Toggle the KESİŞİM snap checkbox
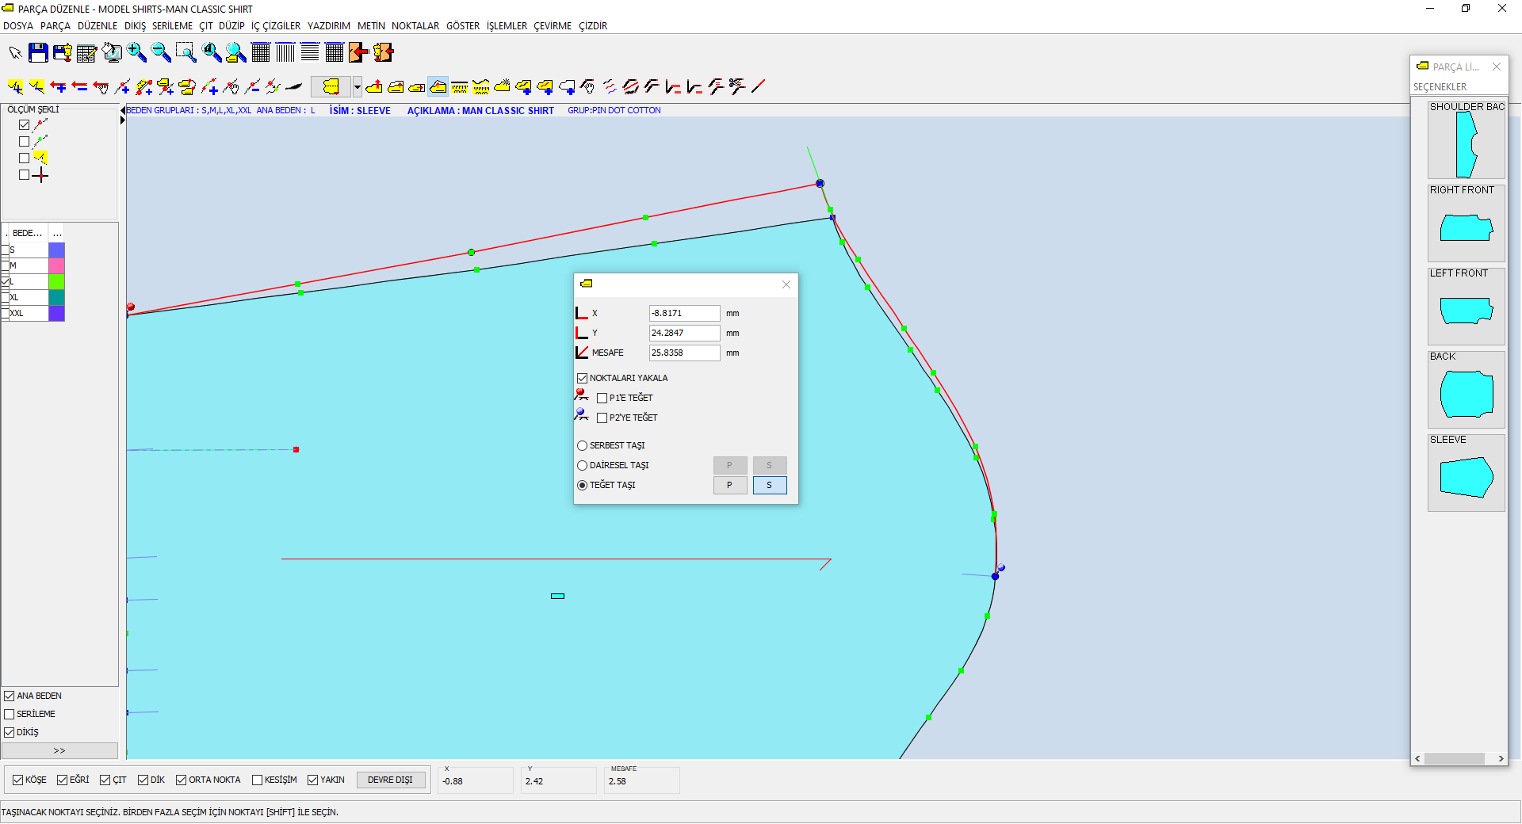 click(257, 780)
